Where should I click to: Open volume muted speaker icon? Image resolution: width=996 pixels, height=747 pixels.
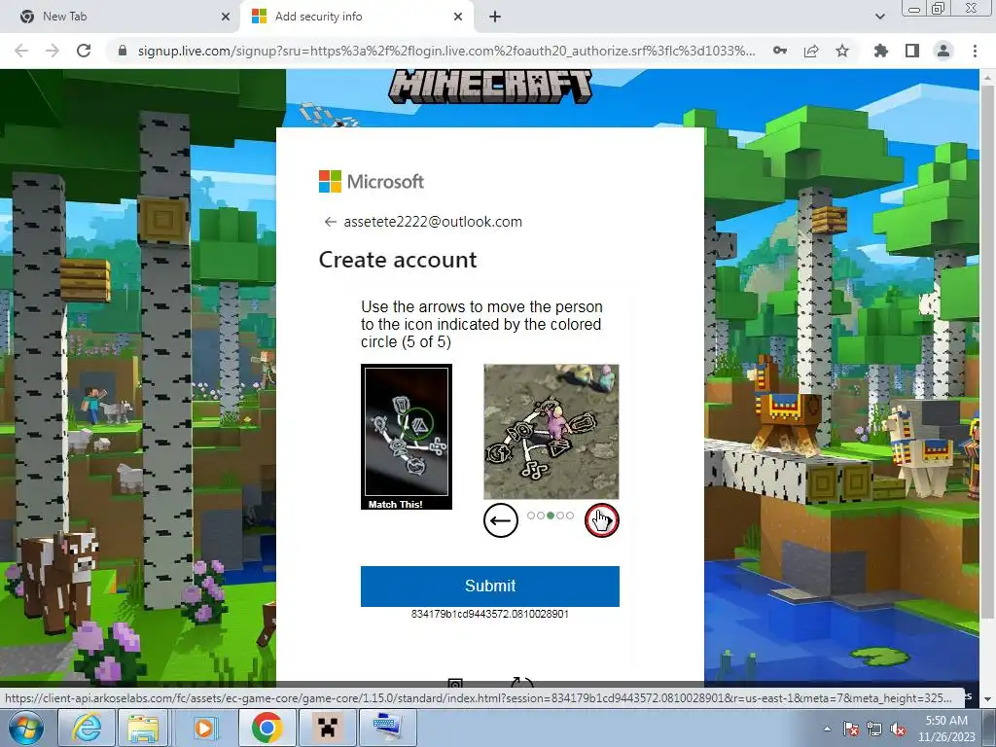[x=898, y=729]
